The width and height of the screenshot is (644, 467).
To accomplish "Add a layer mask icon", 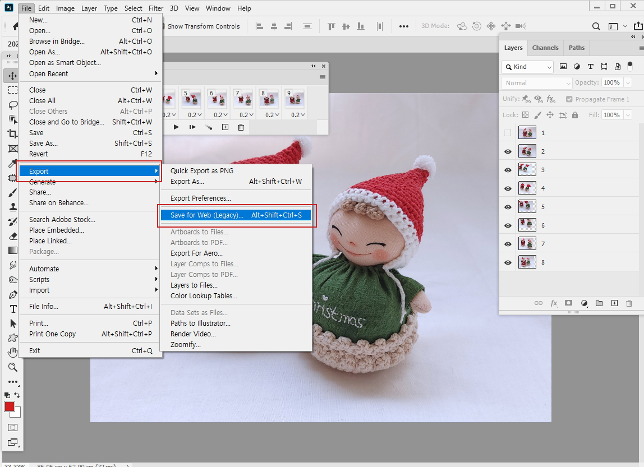I will [568, 303].
